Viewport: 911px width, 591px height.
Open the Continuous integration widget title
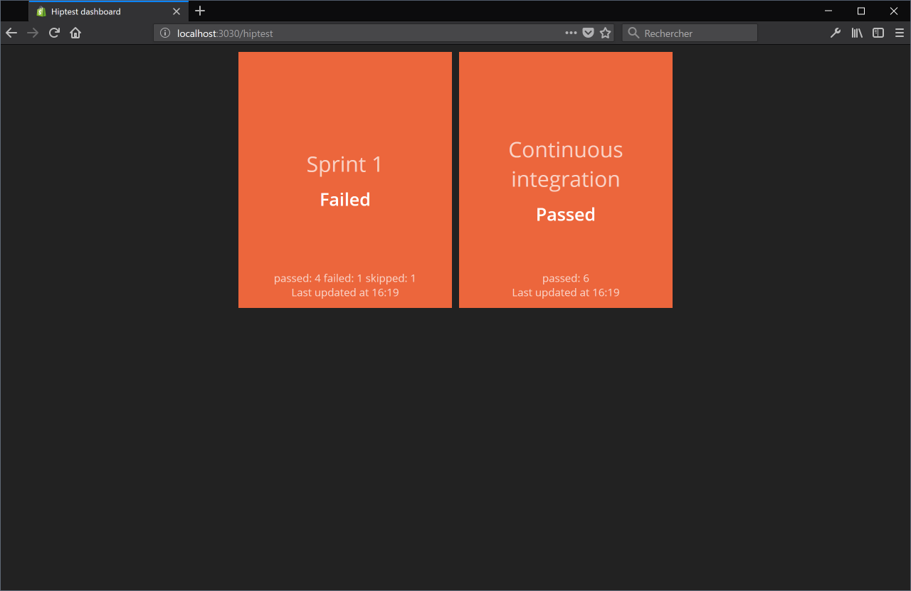(x=566, y=164)
